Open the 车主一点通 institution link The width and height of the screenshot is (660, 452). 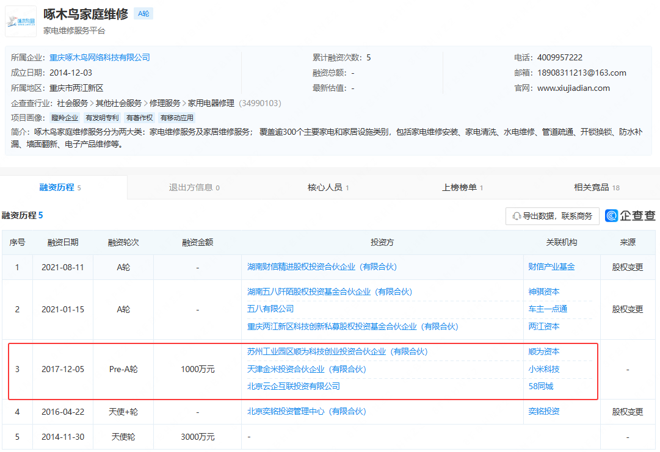click(548, 309)
